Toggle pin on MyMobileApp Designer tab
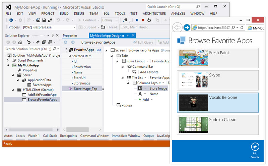The image size is (268, 166). click(x=128, y=36)
